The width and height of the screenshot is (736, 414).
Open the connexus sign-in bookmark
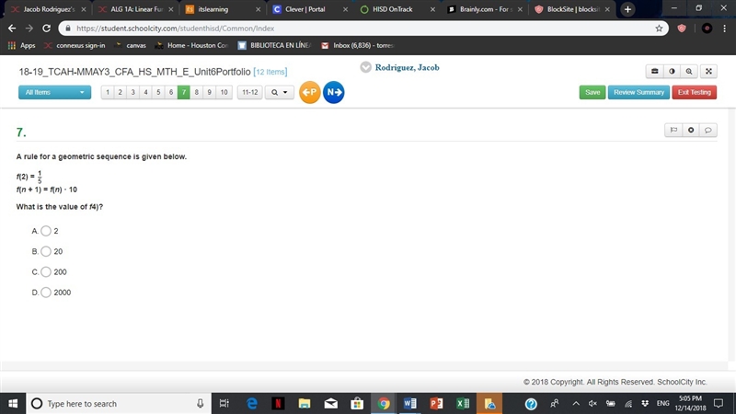click(x=75, y=45)
